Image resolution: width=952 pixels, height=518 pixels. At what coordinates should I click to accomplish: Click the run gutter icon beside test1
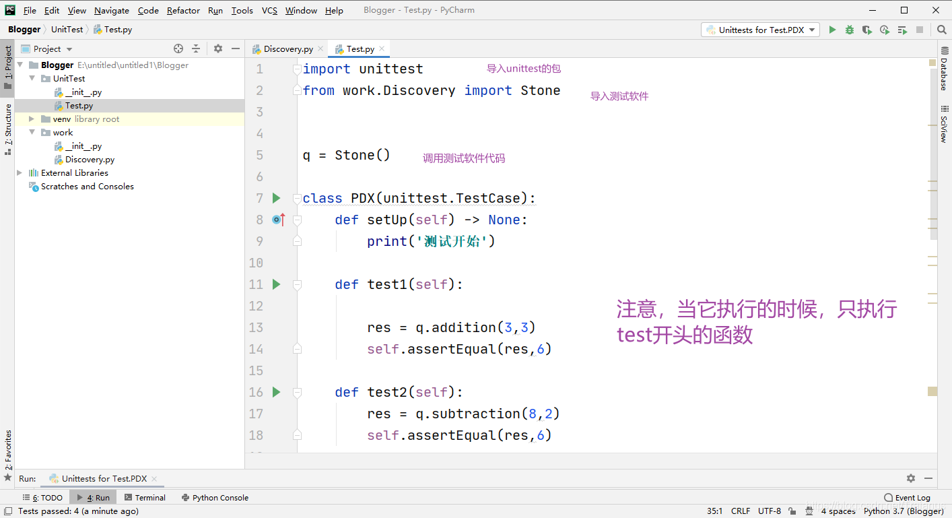pos(276,284)
